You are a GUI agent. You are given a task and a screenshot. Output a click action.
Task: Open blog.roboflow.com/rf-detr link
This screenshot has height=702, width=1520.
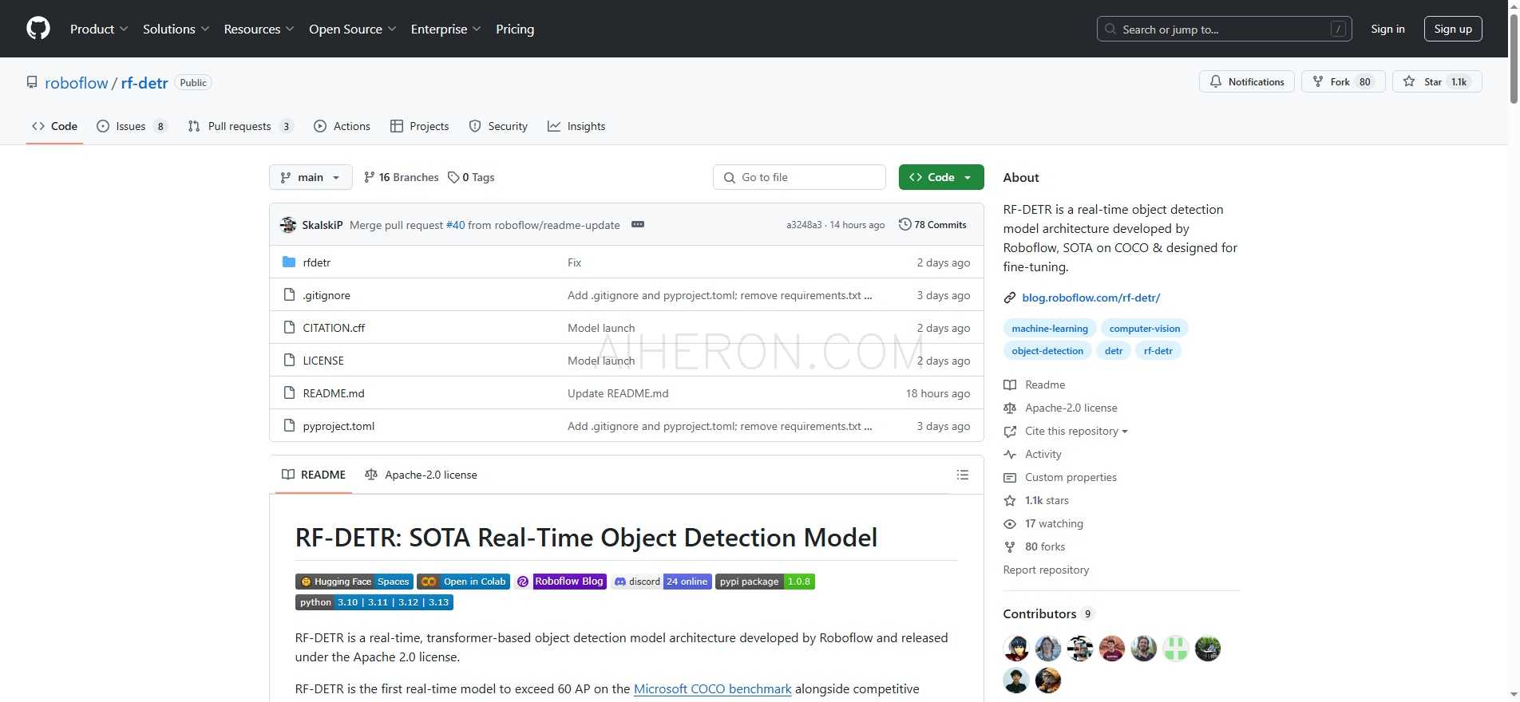click(1091, 298)
